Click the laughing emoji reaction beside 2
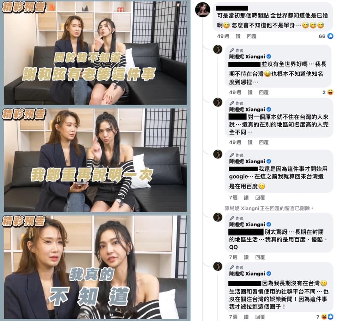 tap(330, 92)
